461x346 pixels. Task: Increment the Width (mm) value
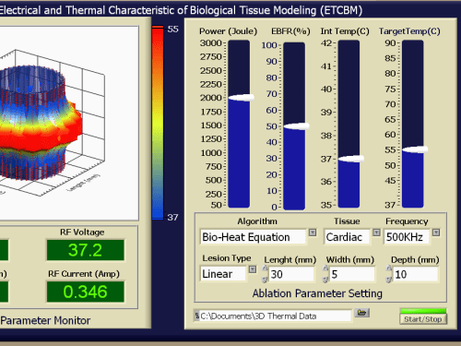tap(325, 268)
